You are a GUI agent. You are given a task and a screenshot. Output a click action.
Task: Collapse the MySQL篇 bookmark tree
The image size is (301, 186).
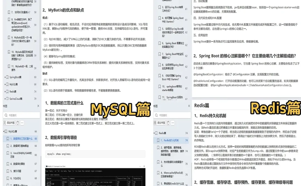pyautogui.click(x=3, y=131)
